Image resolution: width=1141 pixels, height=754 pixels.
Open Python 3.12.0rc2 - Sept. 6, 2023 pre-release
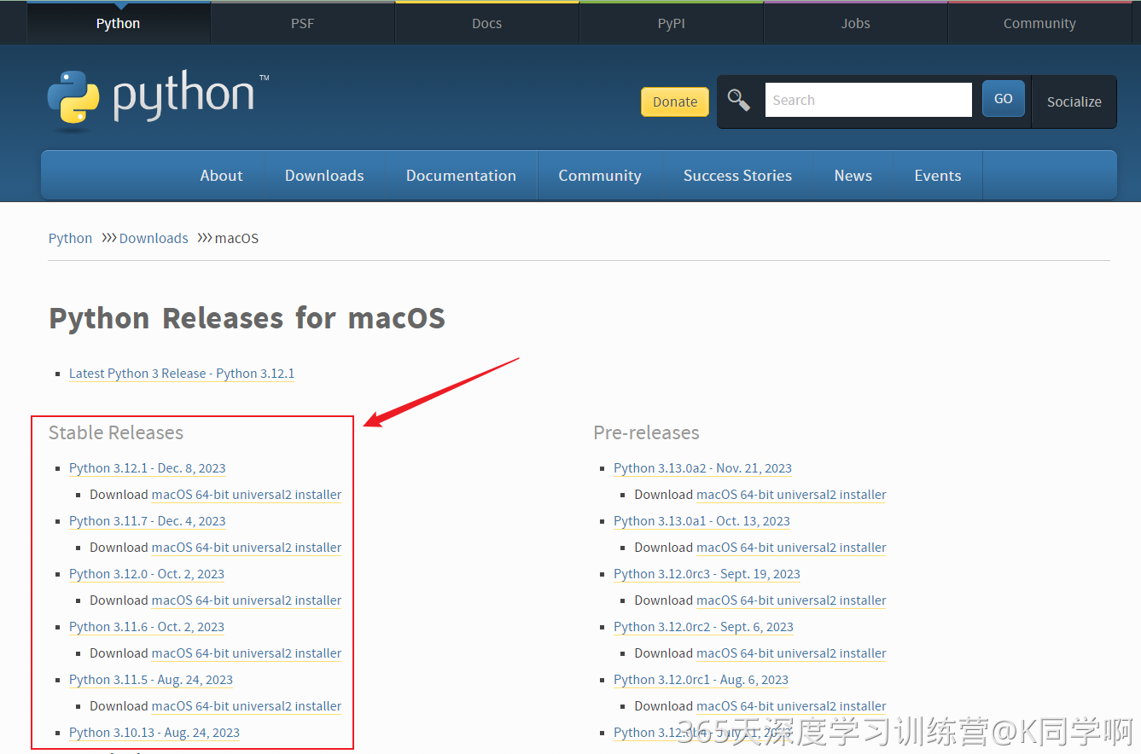coord(703,627)
